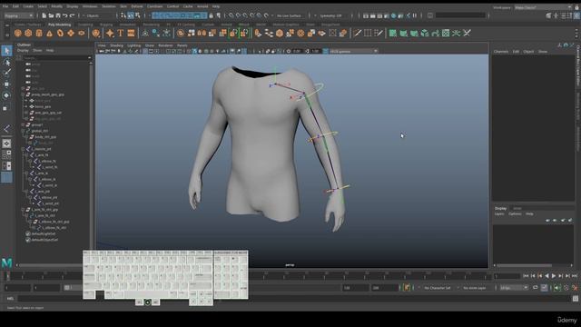Toggle lock current selection

click(212, 15)
